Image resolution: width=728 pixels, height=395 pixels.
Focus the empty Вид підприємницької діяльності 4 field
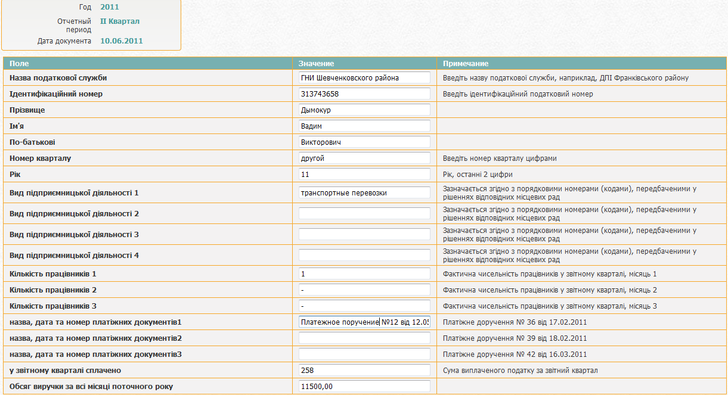click(364, 255)
